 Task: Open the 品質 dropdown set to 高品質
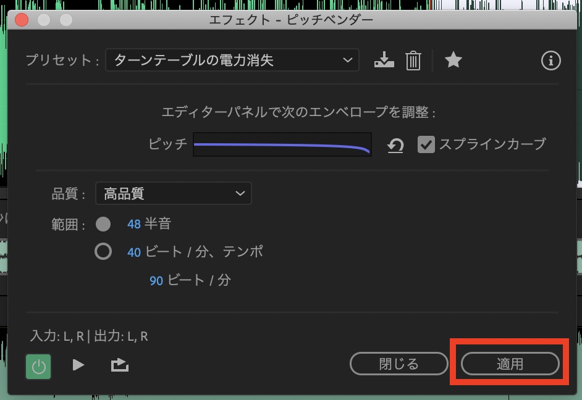coord(174,193)
